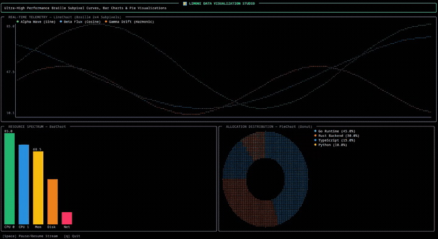Select the Go Runtime legend dot
The height and width of the screenshot is (239, 438).
(x=316, y=131)
